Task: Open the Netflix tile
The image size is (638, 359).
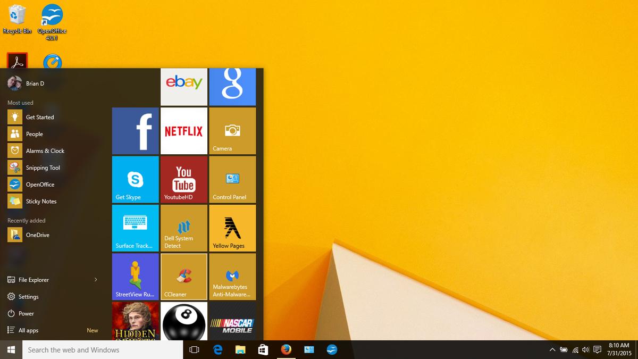Action: 184,131
